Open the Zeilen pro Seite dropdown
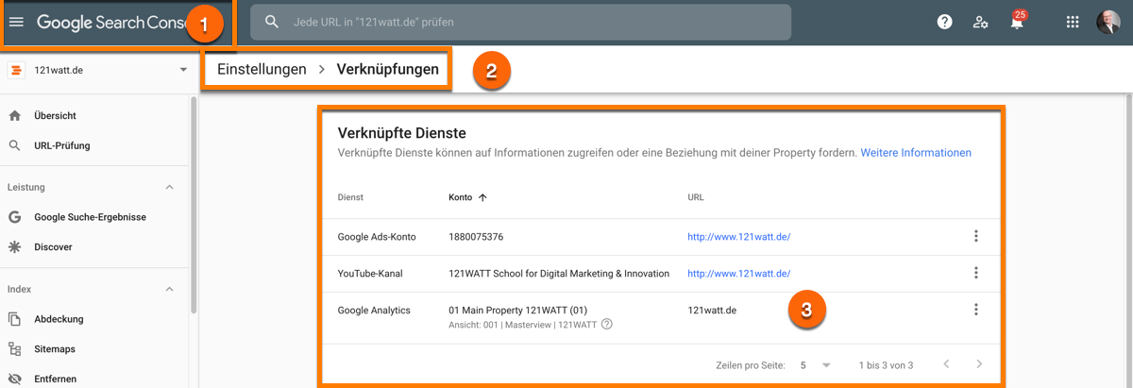Image resolution: width=1133 pixels, height=388 pixels. pyautogui.click(x=815, y=364)
